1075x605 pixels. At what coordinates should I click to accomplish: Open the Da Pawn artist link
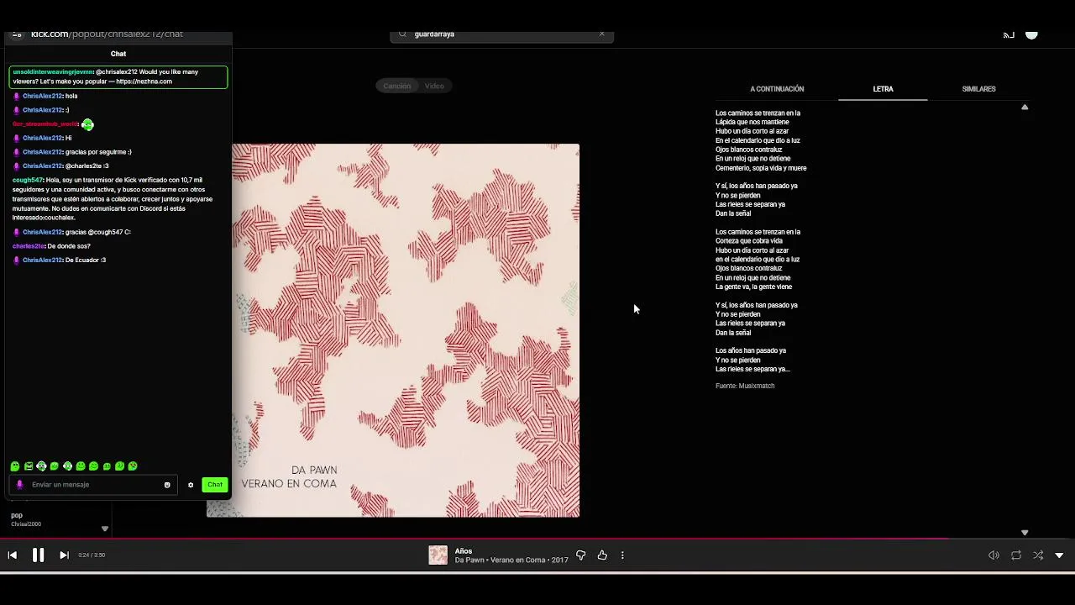(469, 560)
